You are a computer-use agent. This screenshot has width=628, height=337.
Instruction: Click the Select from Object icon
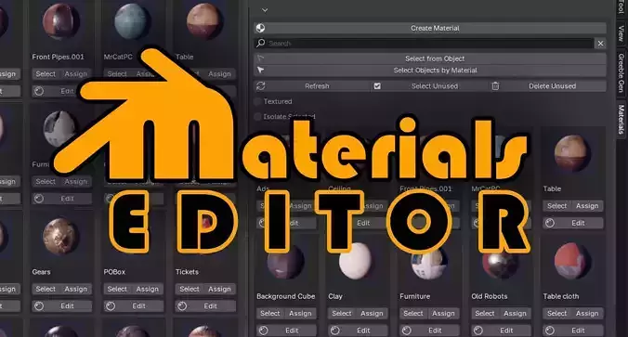260,58
